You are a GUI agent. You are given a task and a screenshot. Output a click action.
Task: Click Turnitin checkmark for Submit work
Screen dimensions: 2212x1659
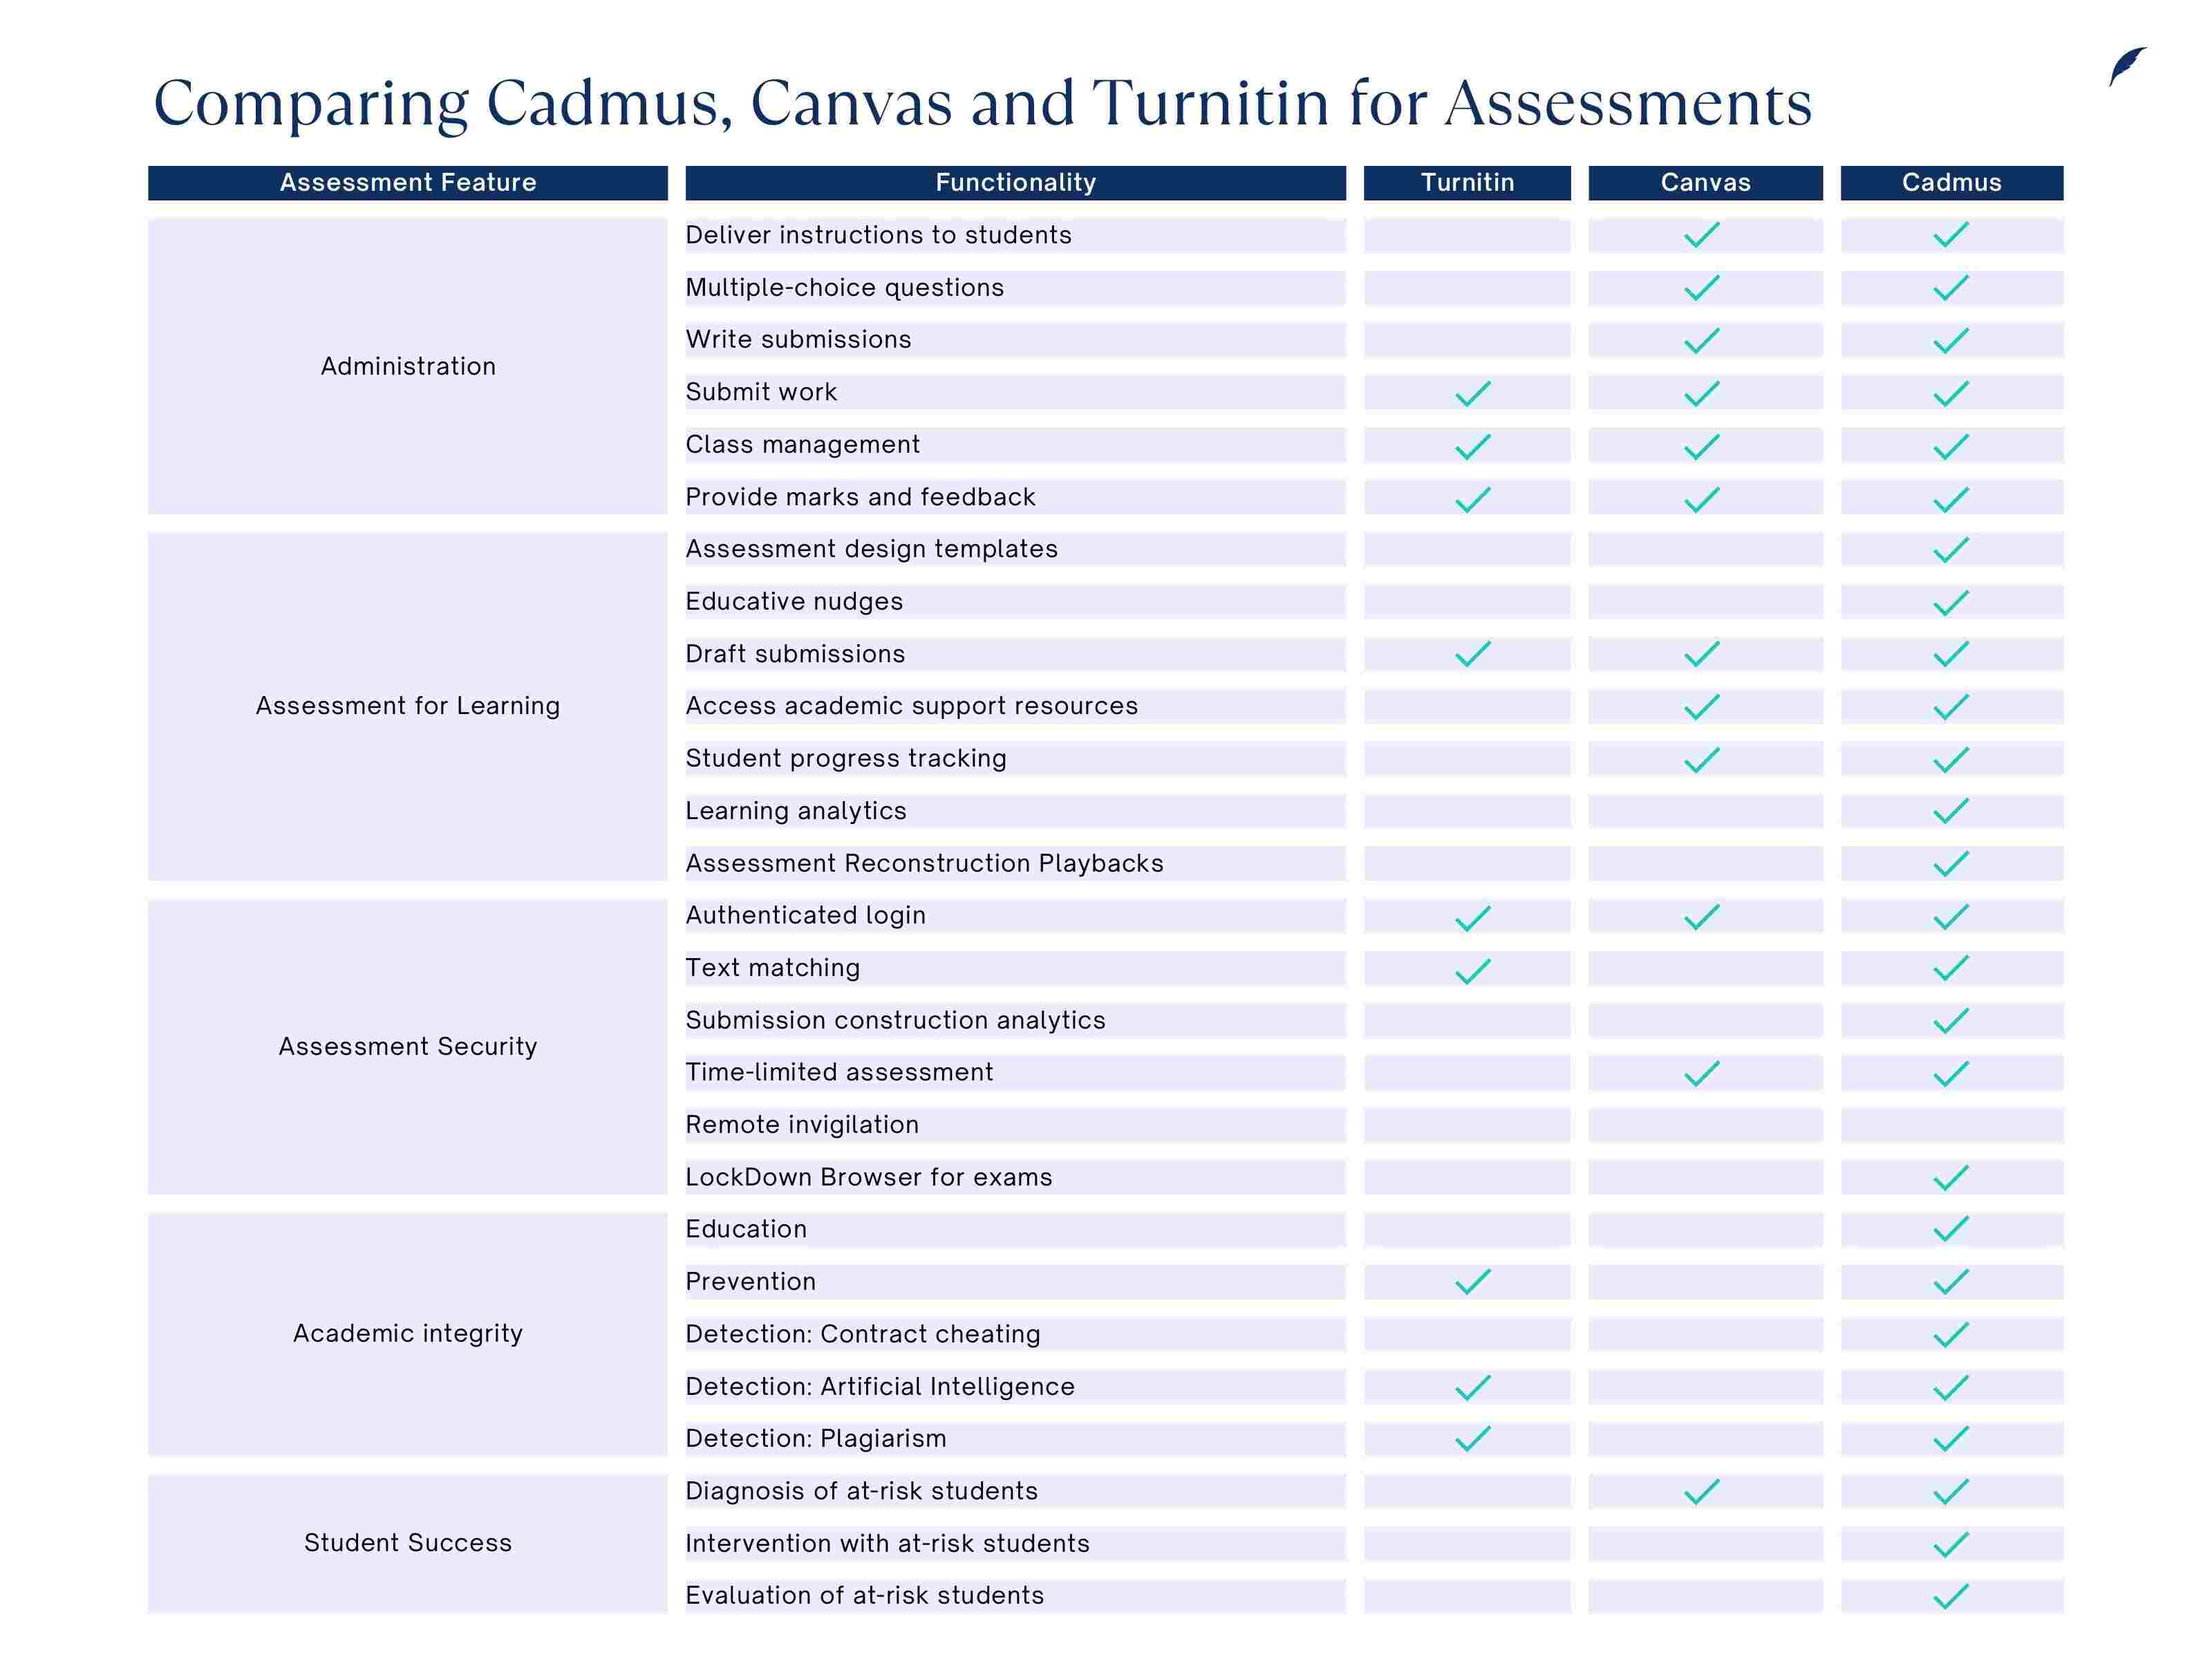(1473, 393)
